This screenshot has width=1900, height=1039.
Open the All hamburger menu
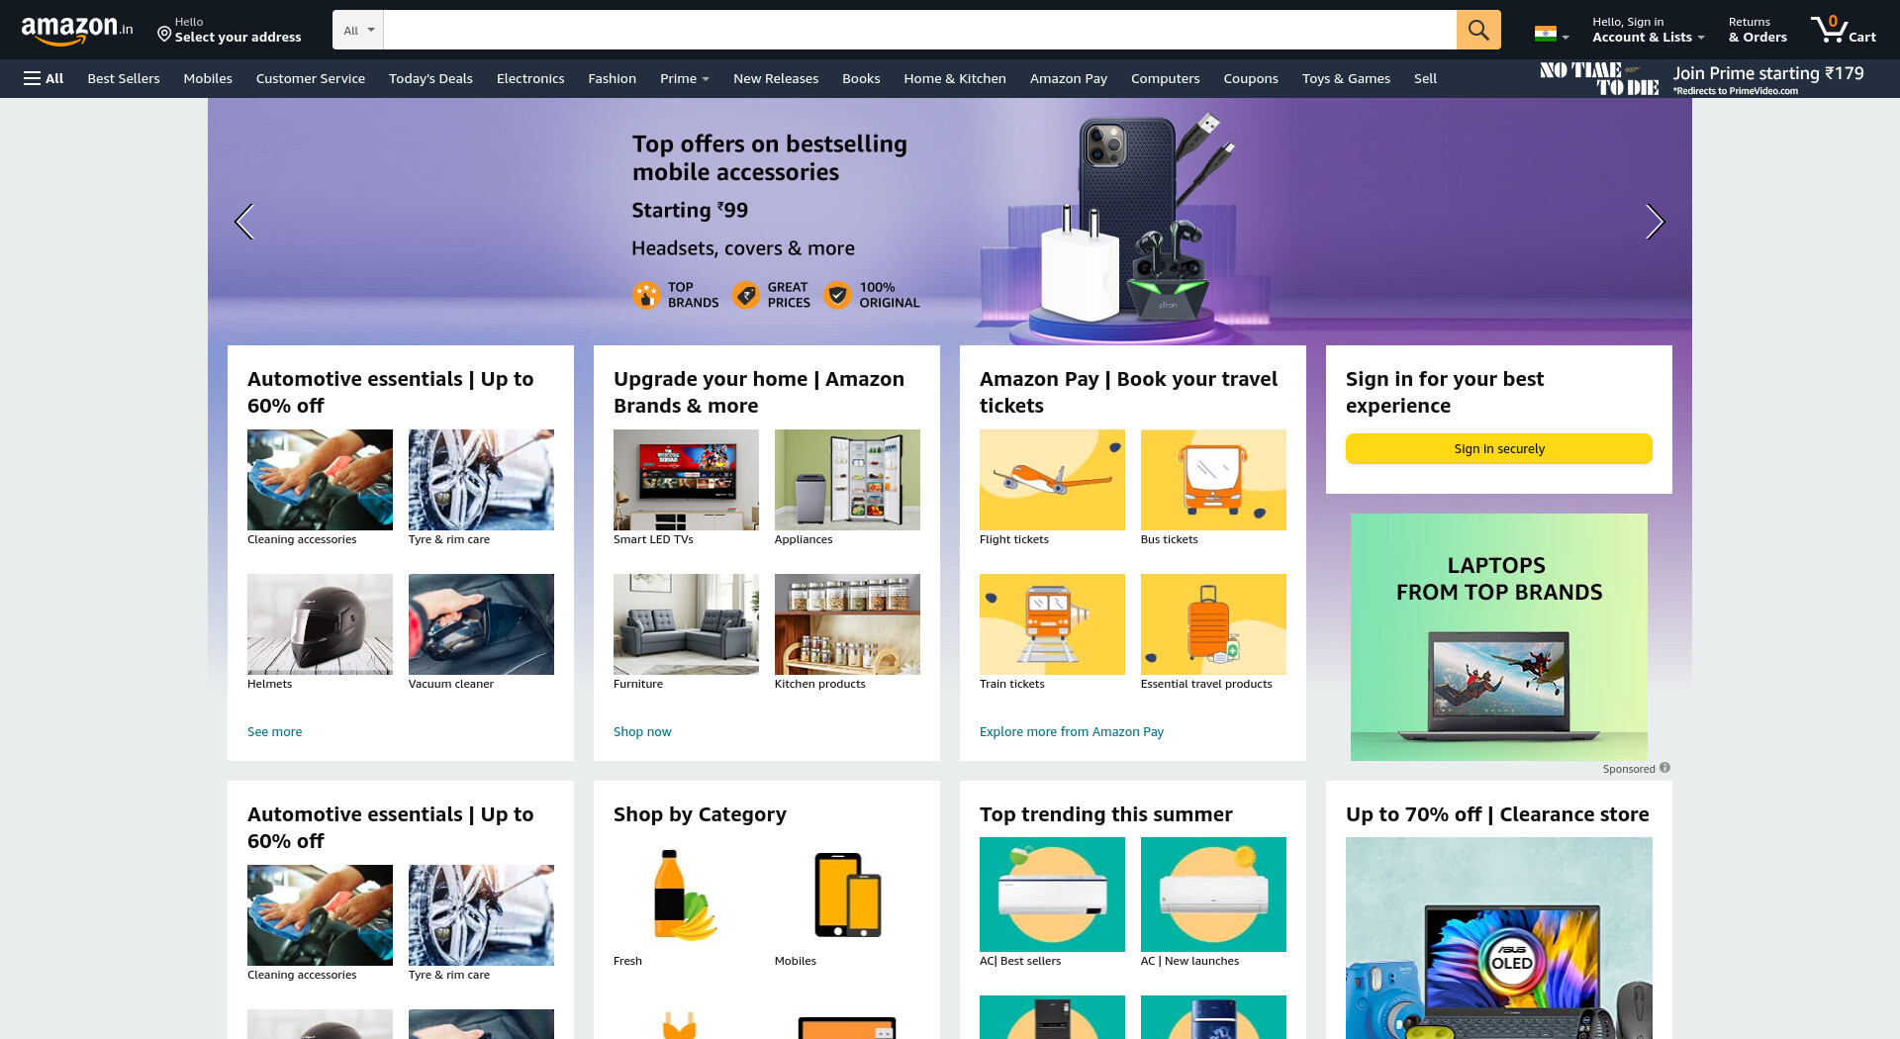click(x=44, y=78)
